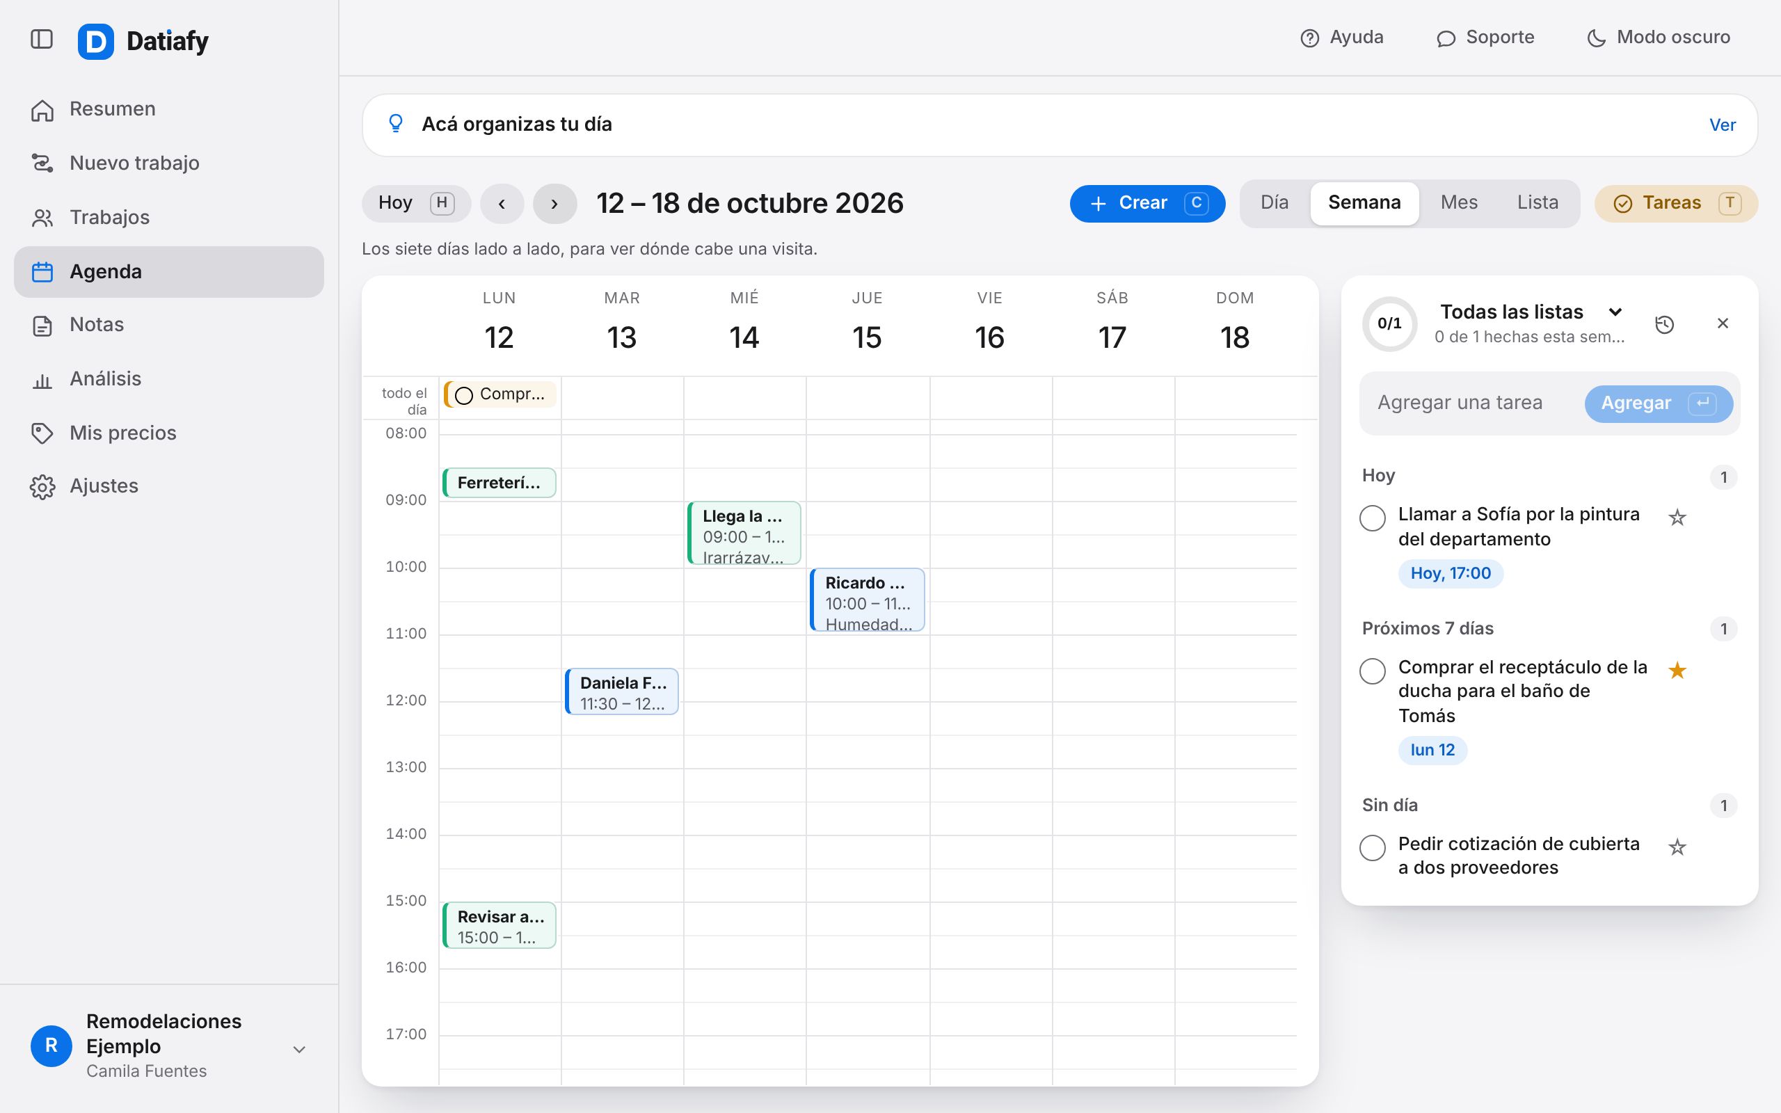Open Mis precios

168,433
